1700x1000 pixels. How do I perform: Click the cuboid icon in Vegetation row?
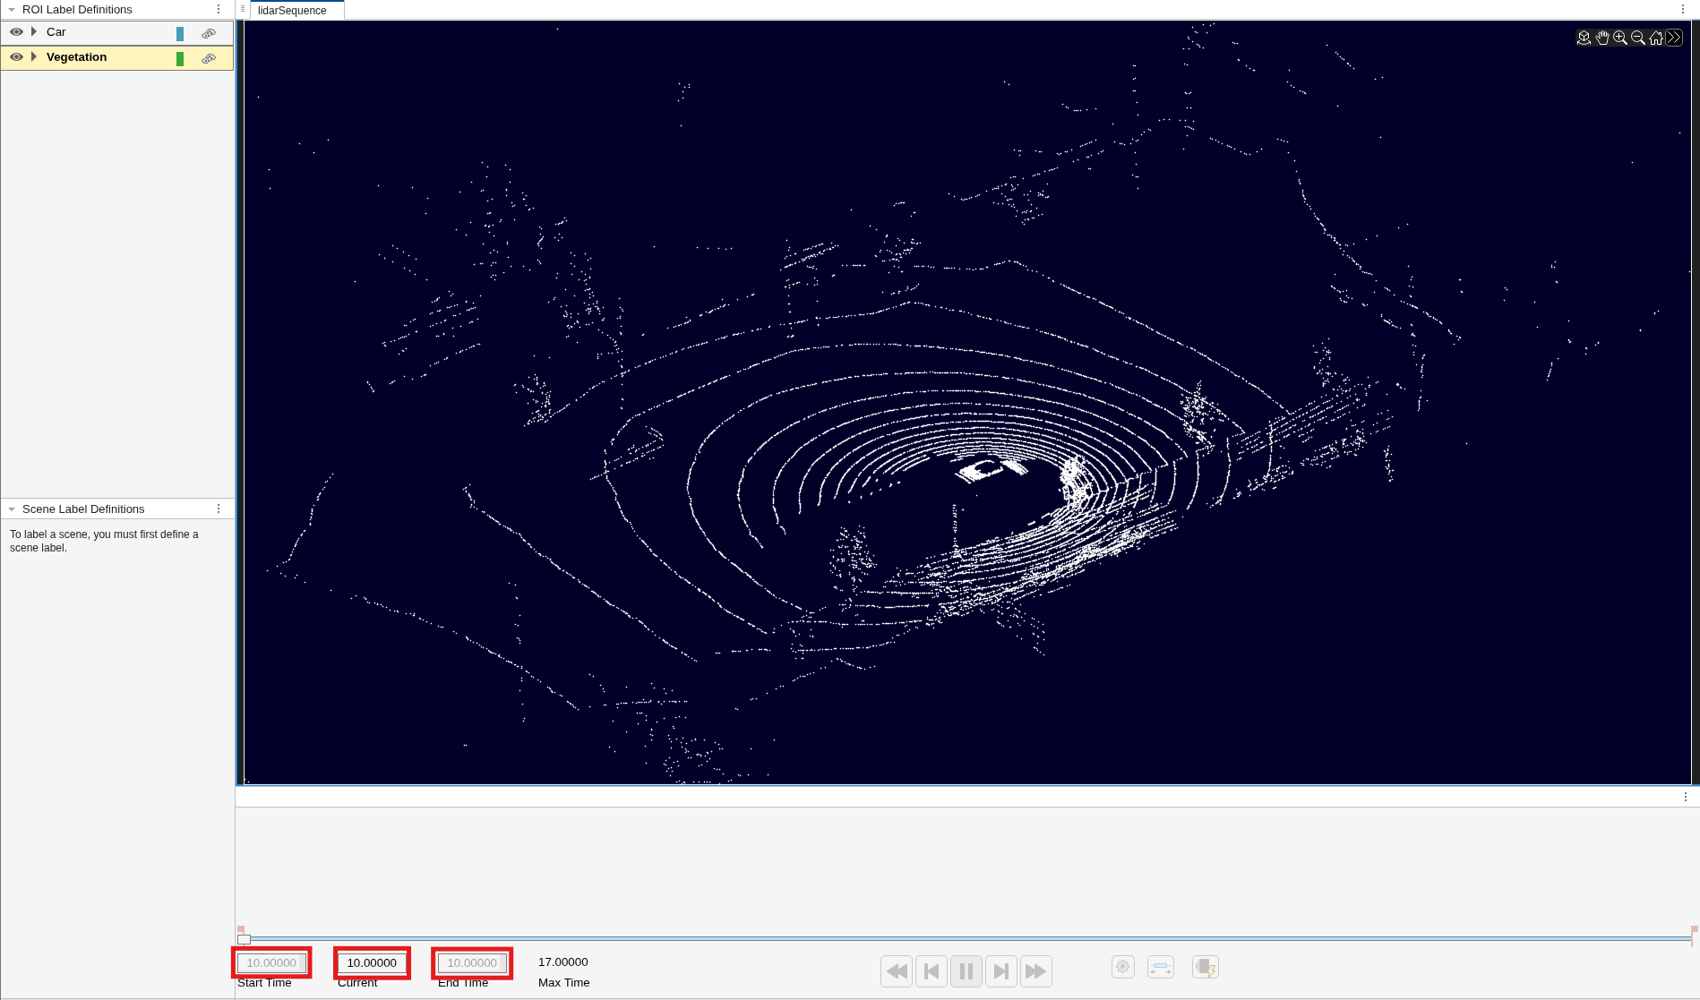[209, 58]
